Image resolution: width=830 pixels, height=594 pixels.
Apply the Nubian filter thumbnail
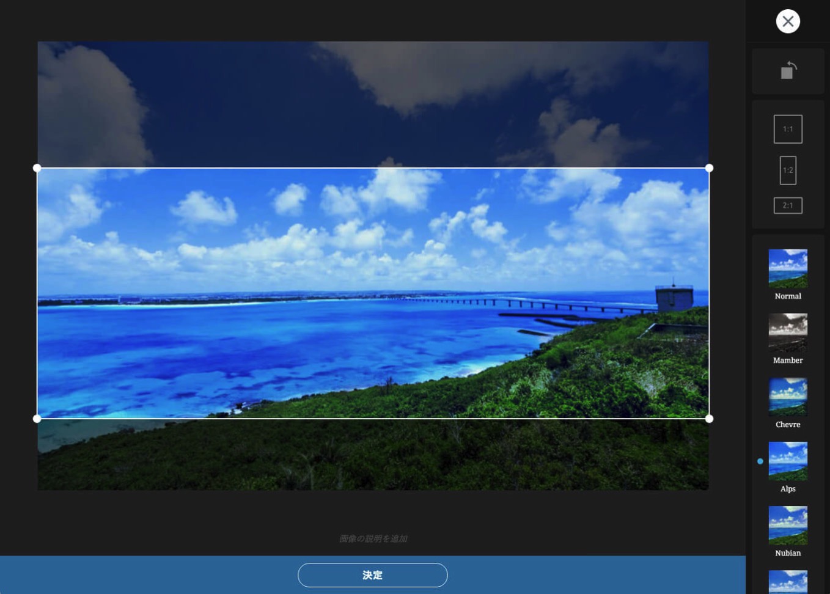tap(788, 525)
